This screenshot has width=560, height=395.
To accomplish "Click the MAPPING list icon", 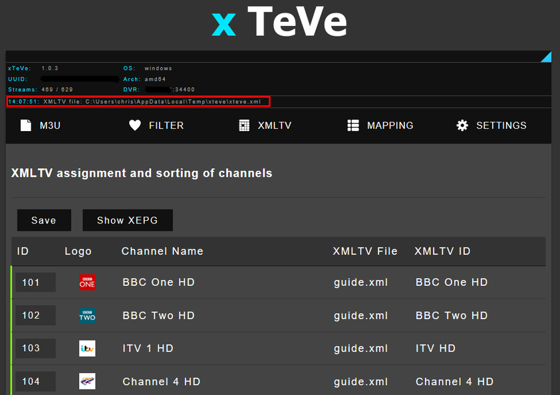I will point(353,126).
